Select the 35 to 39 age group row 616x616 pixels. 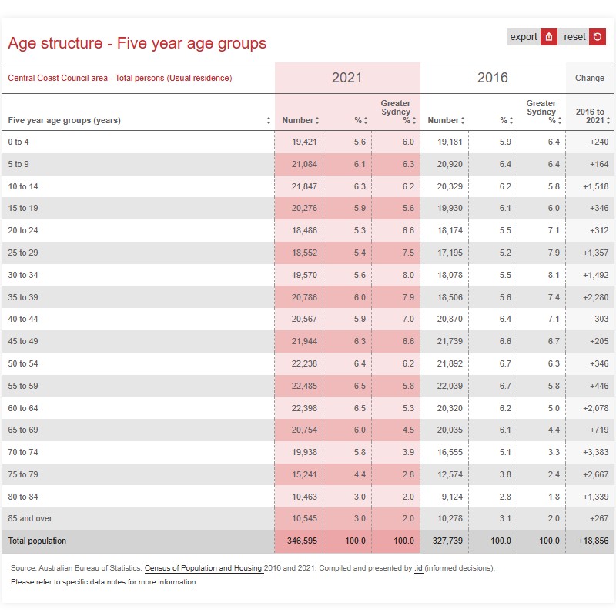pyautogui.click(x=308, y=297)
